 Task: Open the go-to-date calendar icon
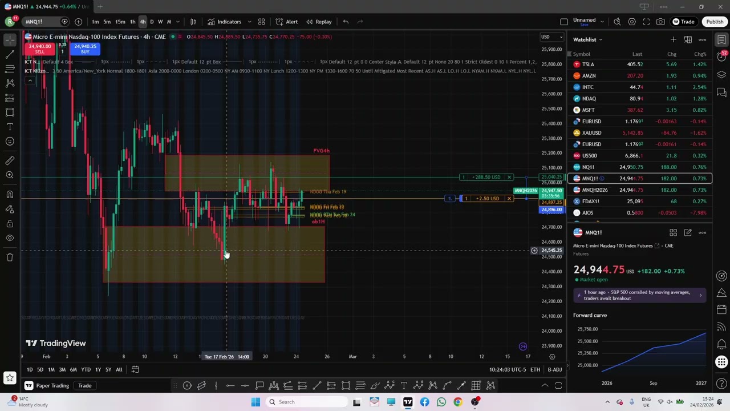point(135,369)
